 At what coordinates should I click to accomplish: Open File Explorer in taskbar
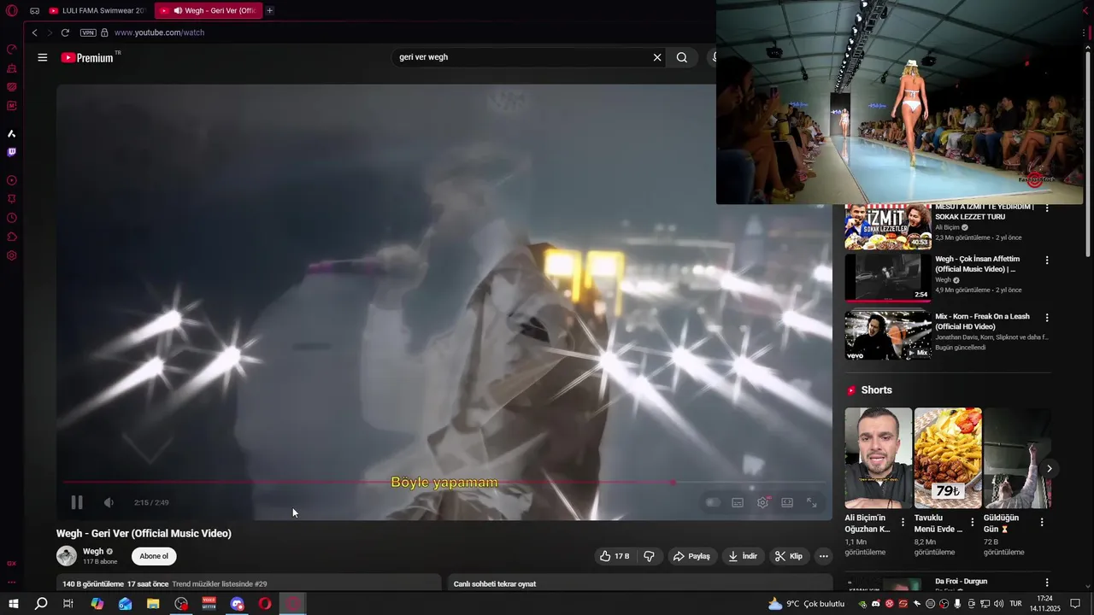pos(153,604)
